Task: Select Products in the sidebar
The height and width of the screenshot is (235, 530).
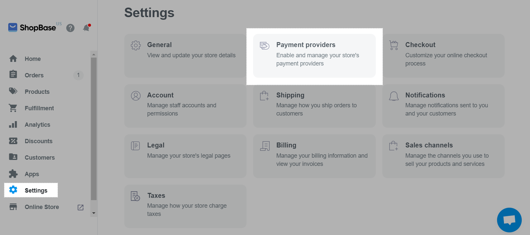Action: [x=37, y=92]
